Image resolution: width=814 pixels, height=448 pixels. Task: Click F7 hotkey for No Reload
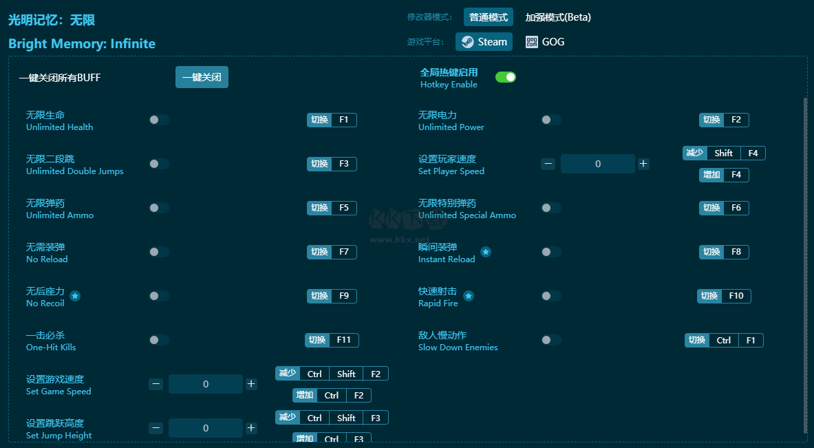pos(332,252)
